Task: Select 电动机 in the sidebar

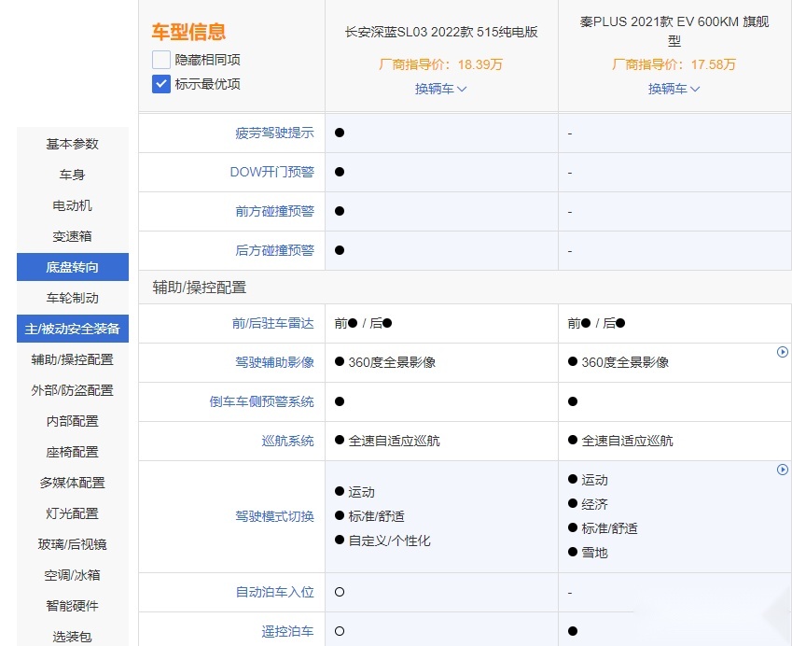Action: [72, 205]
